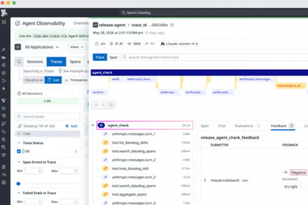Select the Span view toggle
Viewport: 308px width, 205px height.
coord(114,57)
